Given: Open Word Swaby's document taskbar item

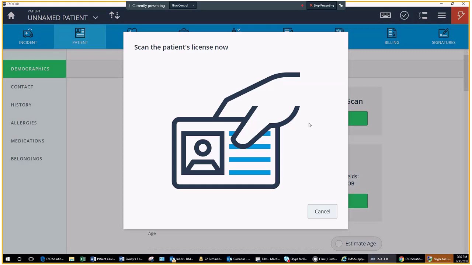Looking at the screenshot, I should tap(131, 259).
